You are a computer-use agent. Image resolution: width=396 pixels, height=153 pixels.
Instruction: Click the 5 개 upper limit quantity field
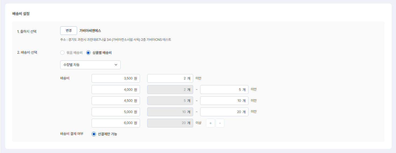(x=224, y=90)
